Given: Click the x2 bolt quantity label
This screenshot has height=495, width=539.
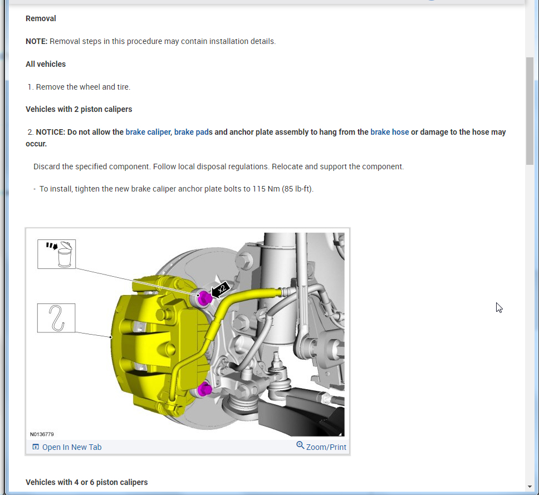Looking at the screenshot, I should point(220,290).
